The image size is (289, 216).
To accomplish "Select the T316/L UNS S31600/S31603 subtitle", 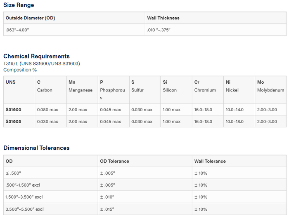I will click(x=41, y=63).
